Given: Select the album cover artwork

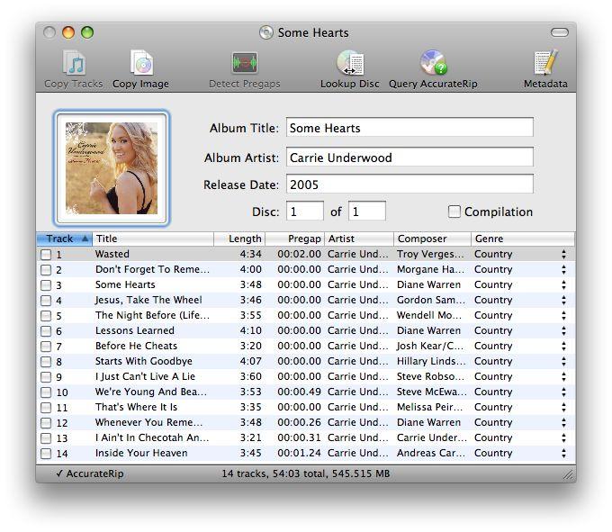Looking at the screenshot, I should (112, 168).
